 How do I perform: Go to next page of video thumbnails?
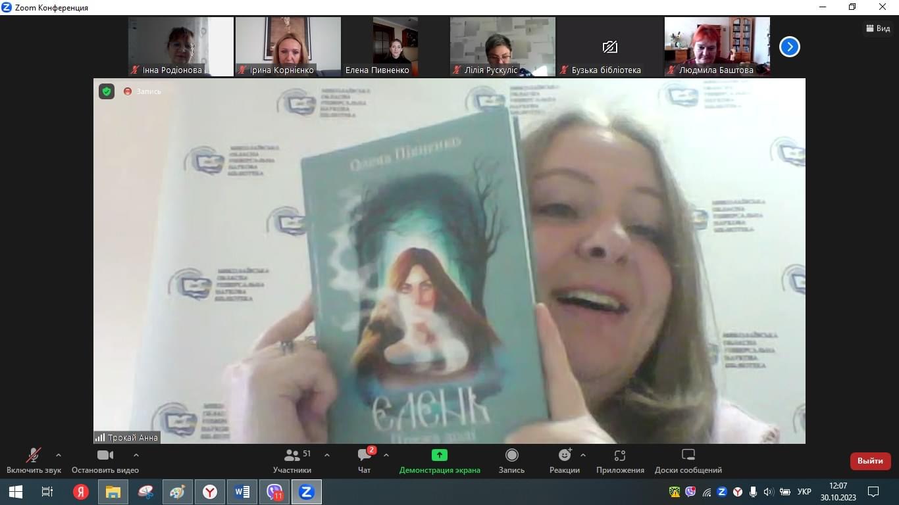[x=789, y=47]
